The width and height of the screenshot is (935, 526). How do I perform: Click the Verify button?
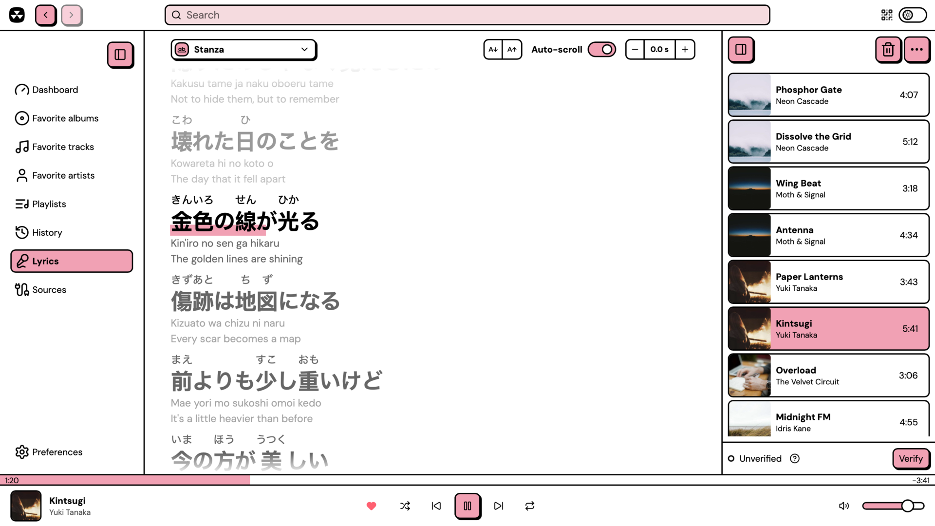911,458
